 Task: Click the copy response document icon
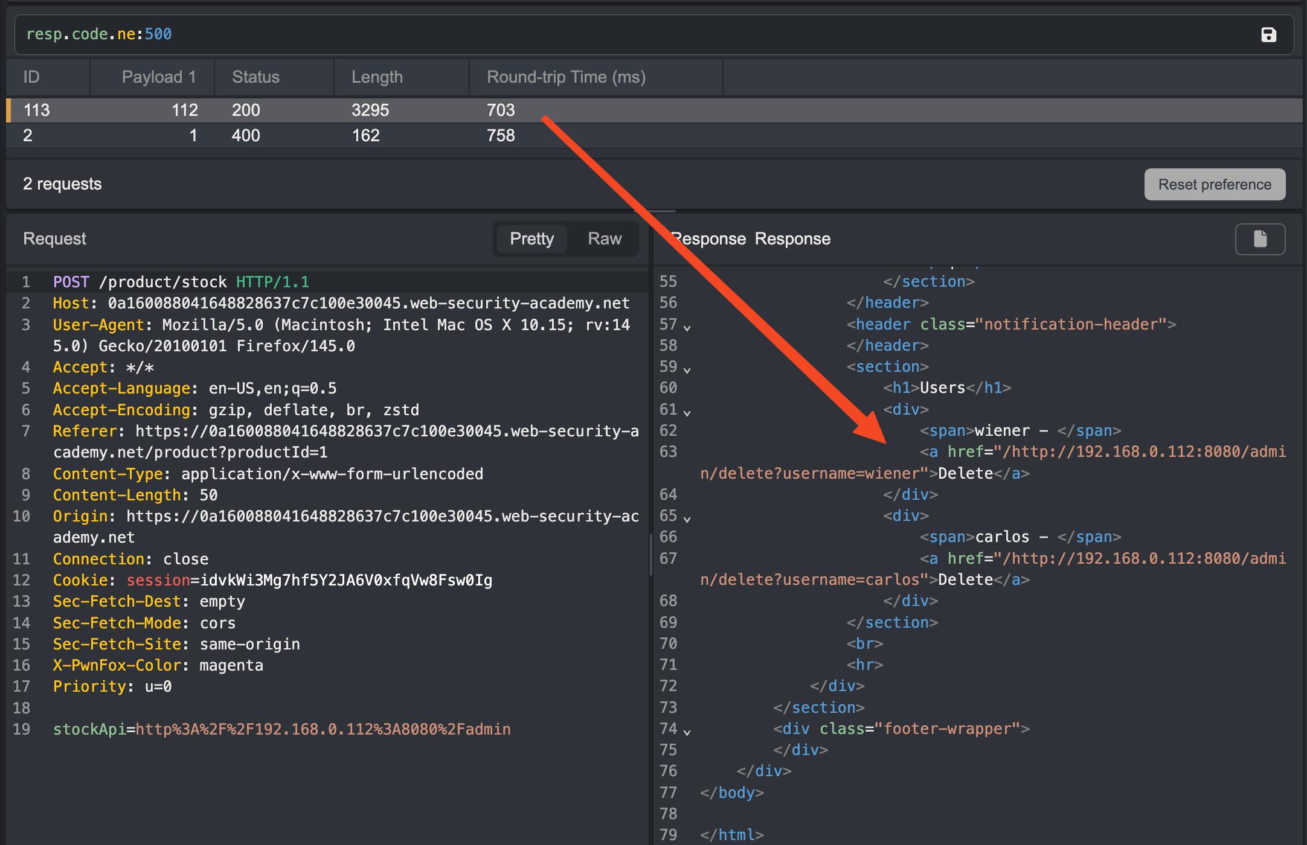(1260, 239)
